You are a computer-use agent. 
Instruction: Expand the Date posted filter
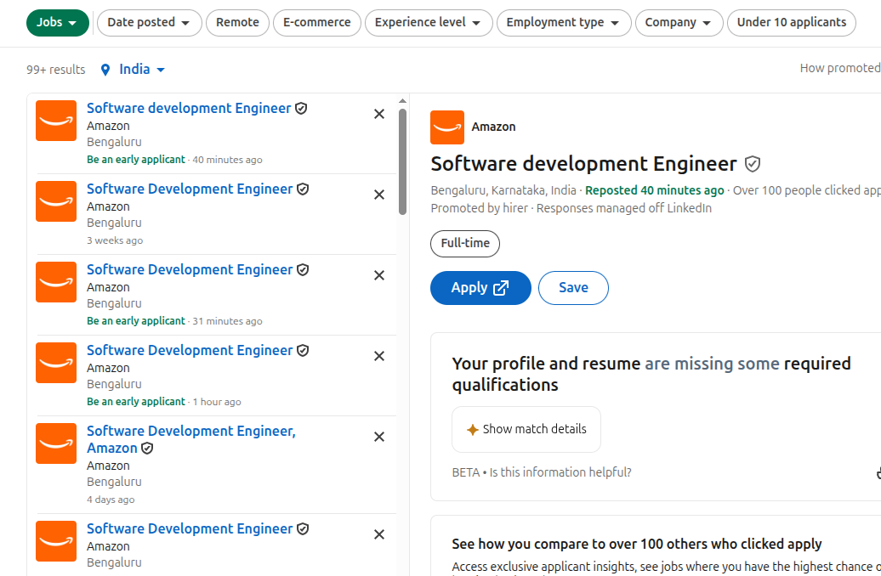point(149,22)
